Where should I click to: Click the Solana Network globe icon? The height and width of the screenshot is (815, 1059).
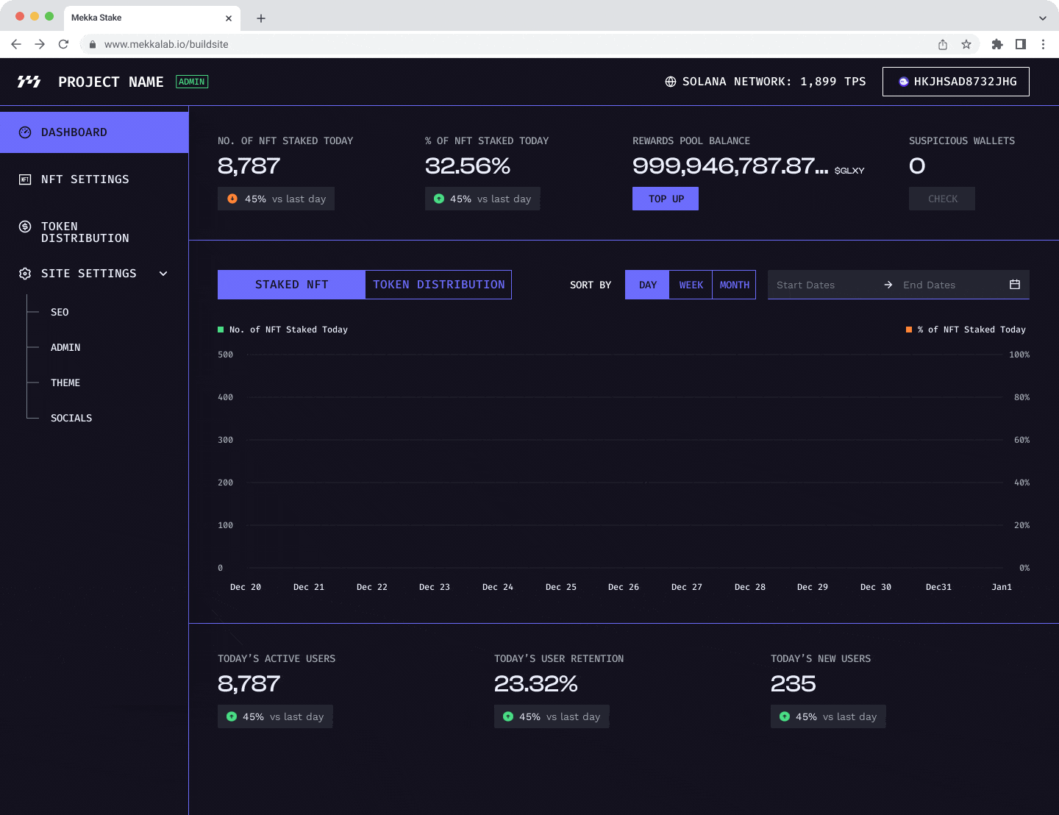(671, 82)
